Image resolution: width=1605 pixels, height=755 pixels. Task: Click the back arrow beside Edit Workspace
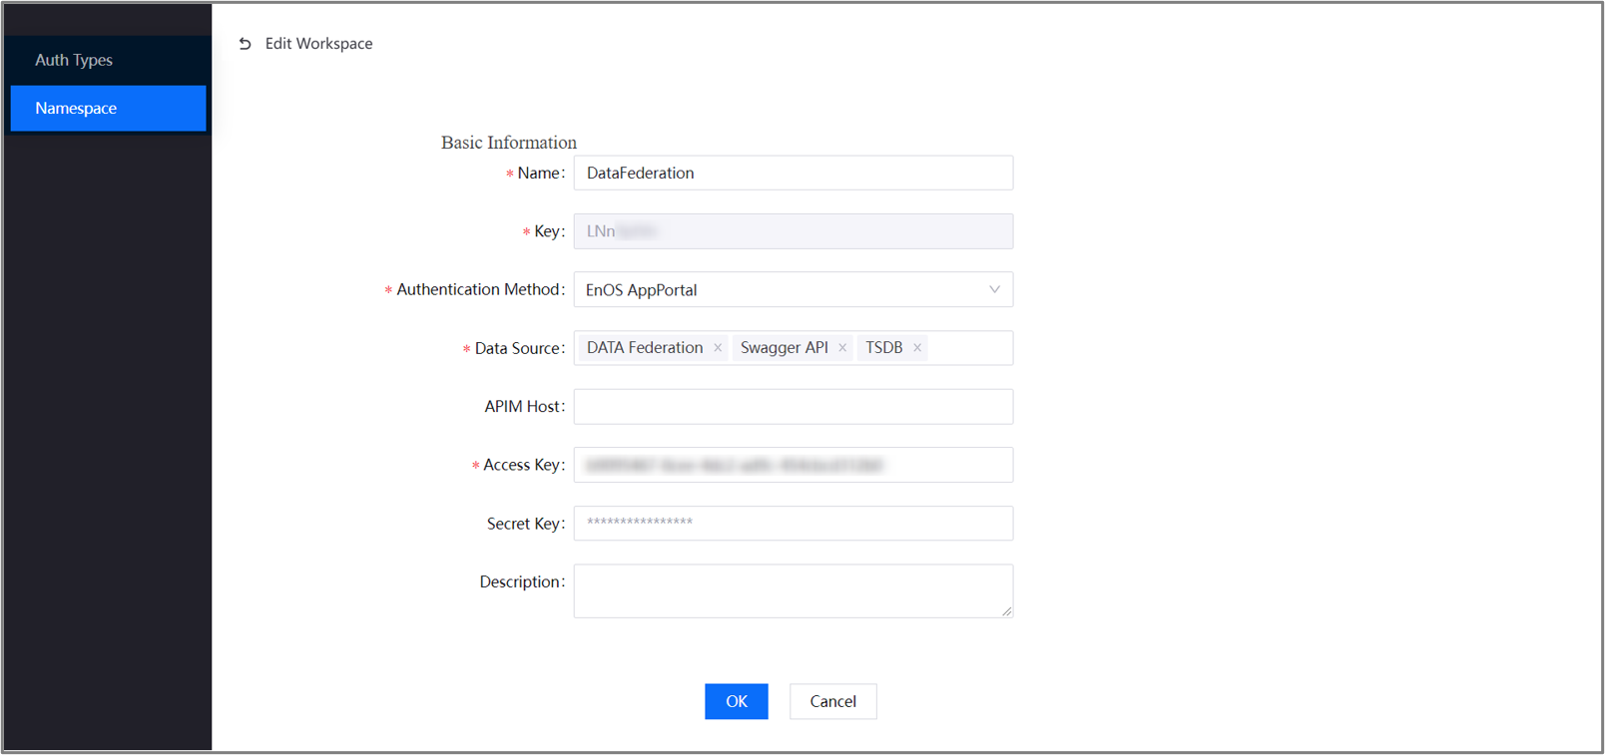coord(245,44)
